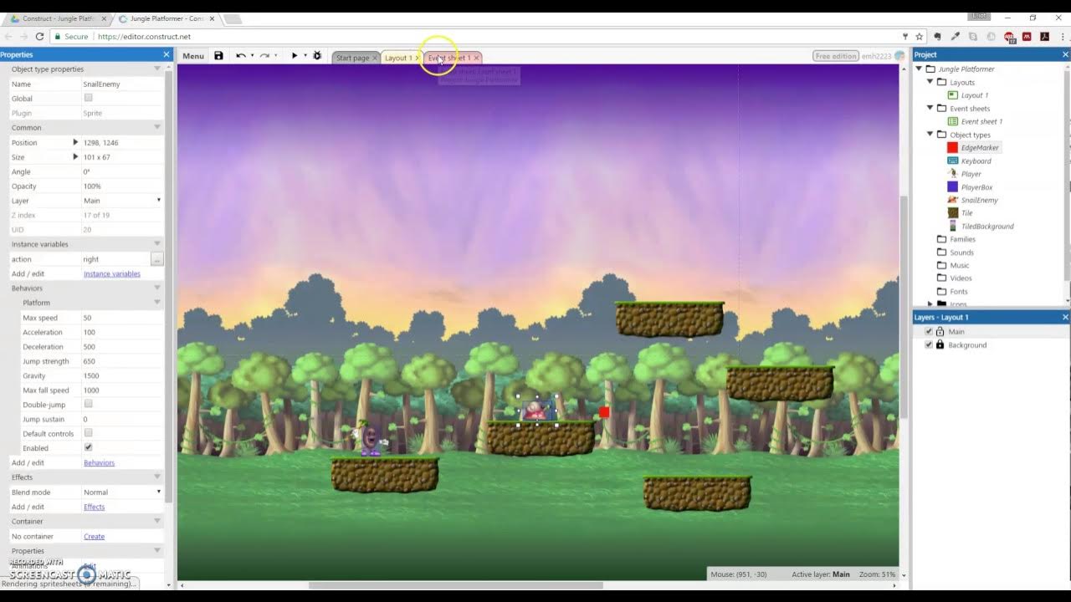
Task: Select the SnailEnemy object type
Action: coord(979,200)
